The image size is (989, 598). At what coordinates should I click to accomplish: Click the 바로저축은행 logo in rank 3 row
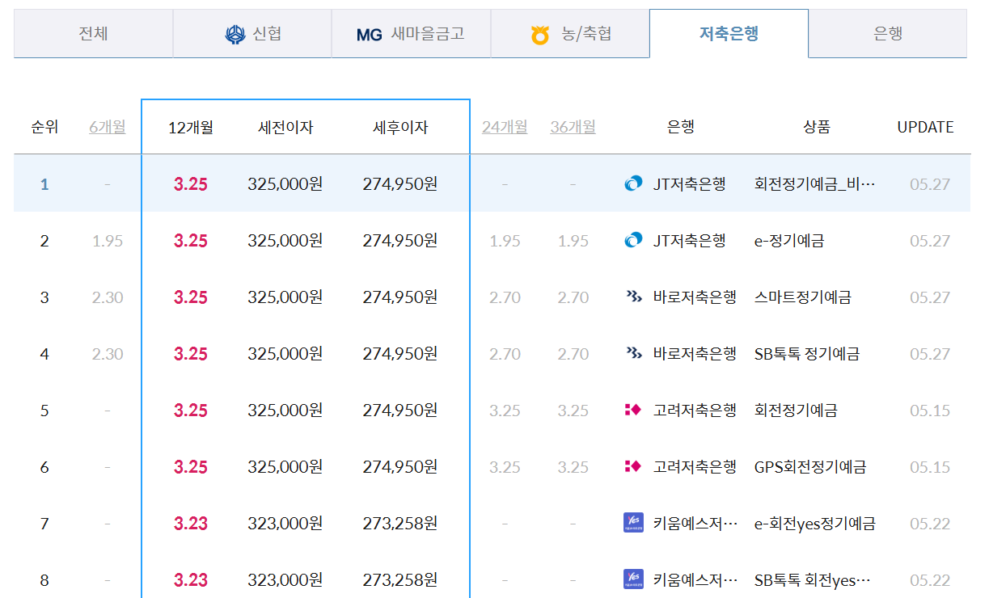click(634, 297)
